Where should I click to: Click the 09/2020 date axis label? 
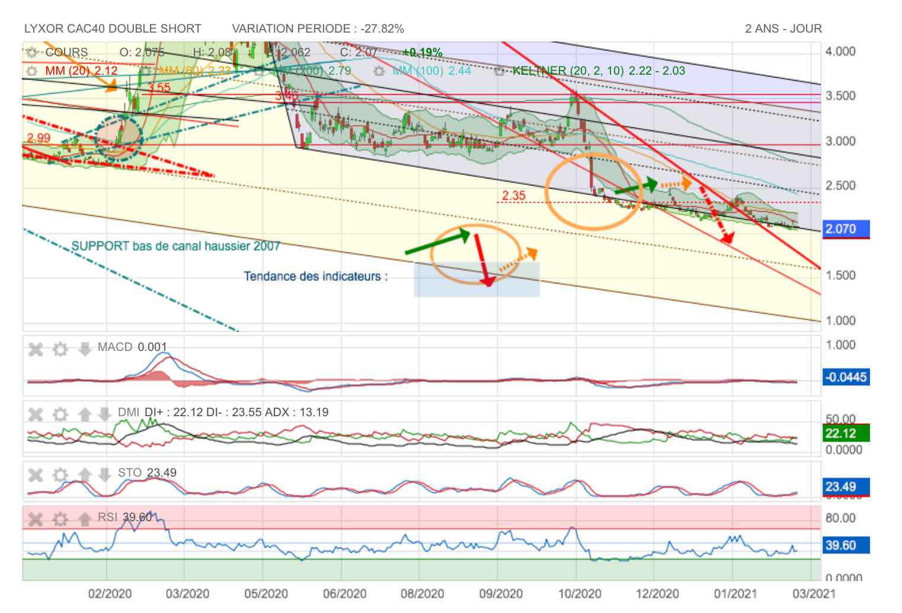point(500,594)
